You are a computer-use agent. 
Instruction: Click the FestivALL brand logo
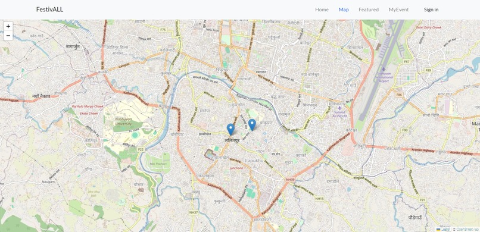(x=49, y=10)
